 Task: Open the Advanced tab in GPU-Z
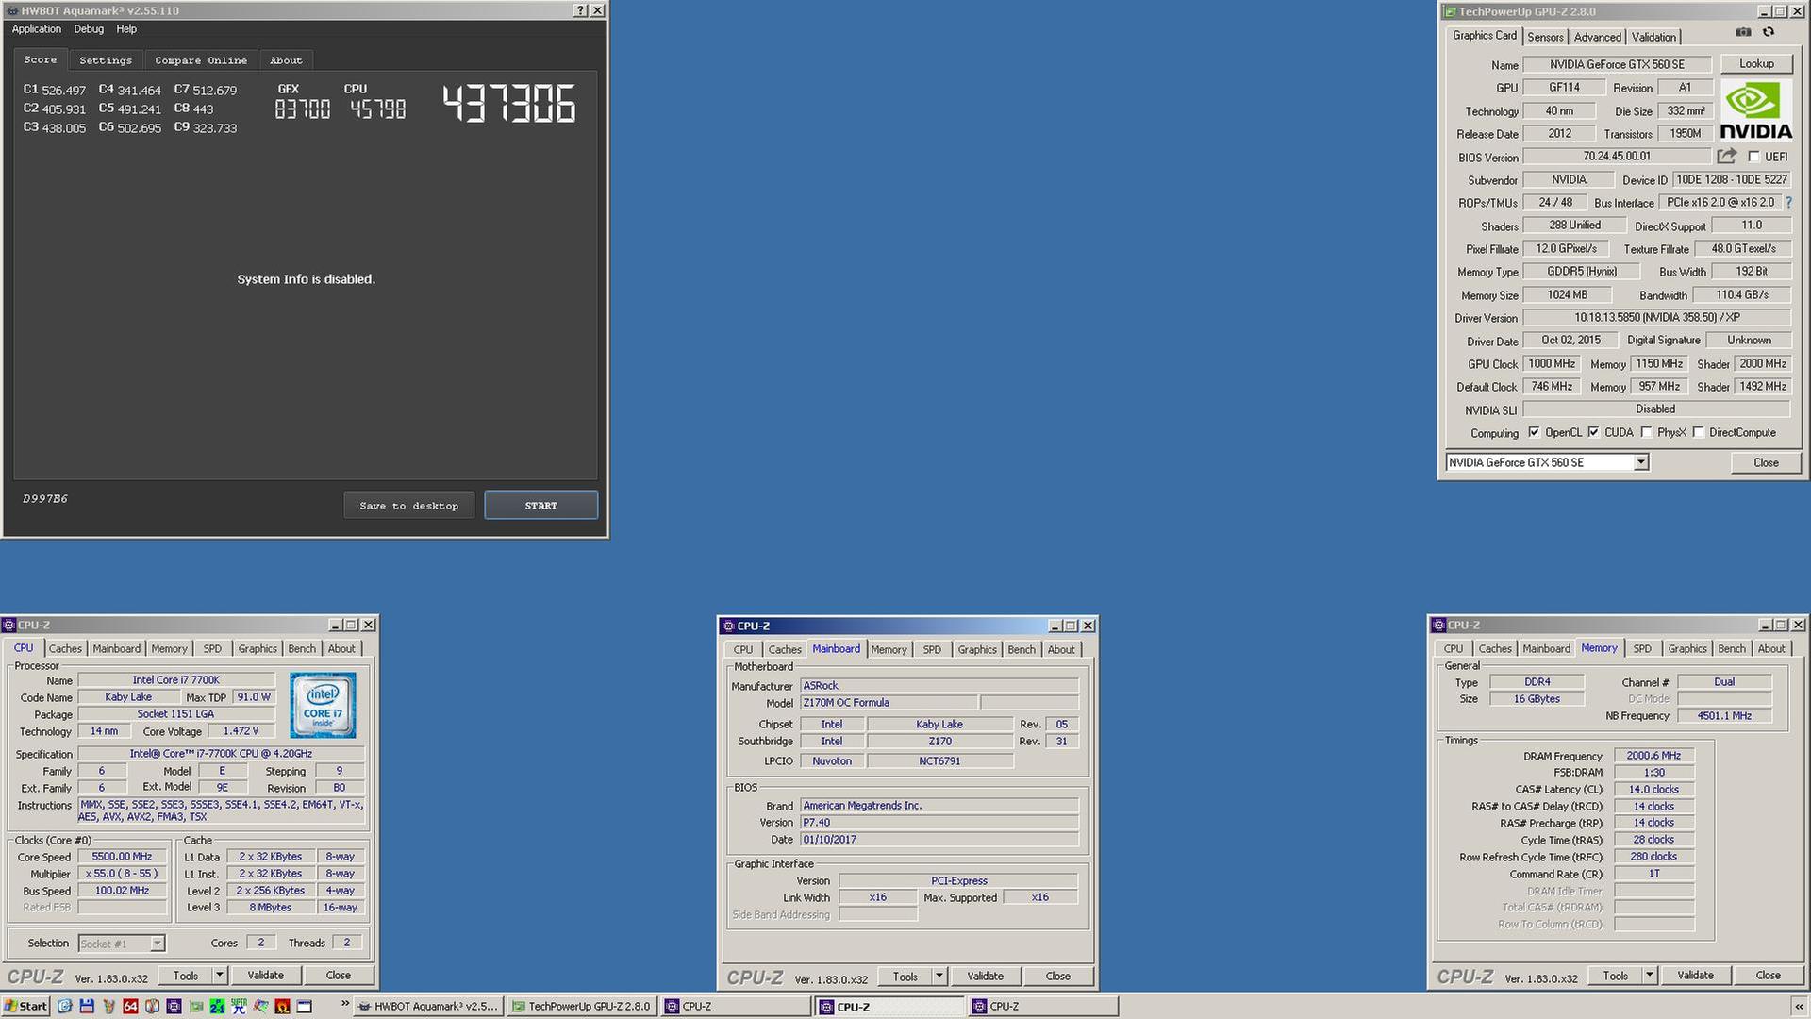(x=1598, y=37)
